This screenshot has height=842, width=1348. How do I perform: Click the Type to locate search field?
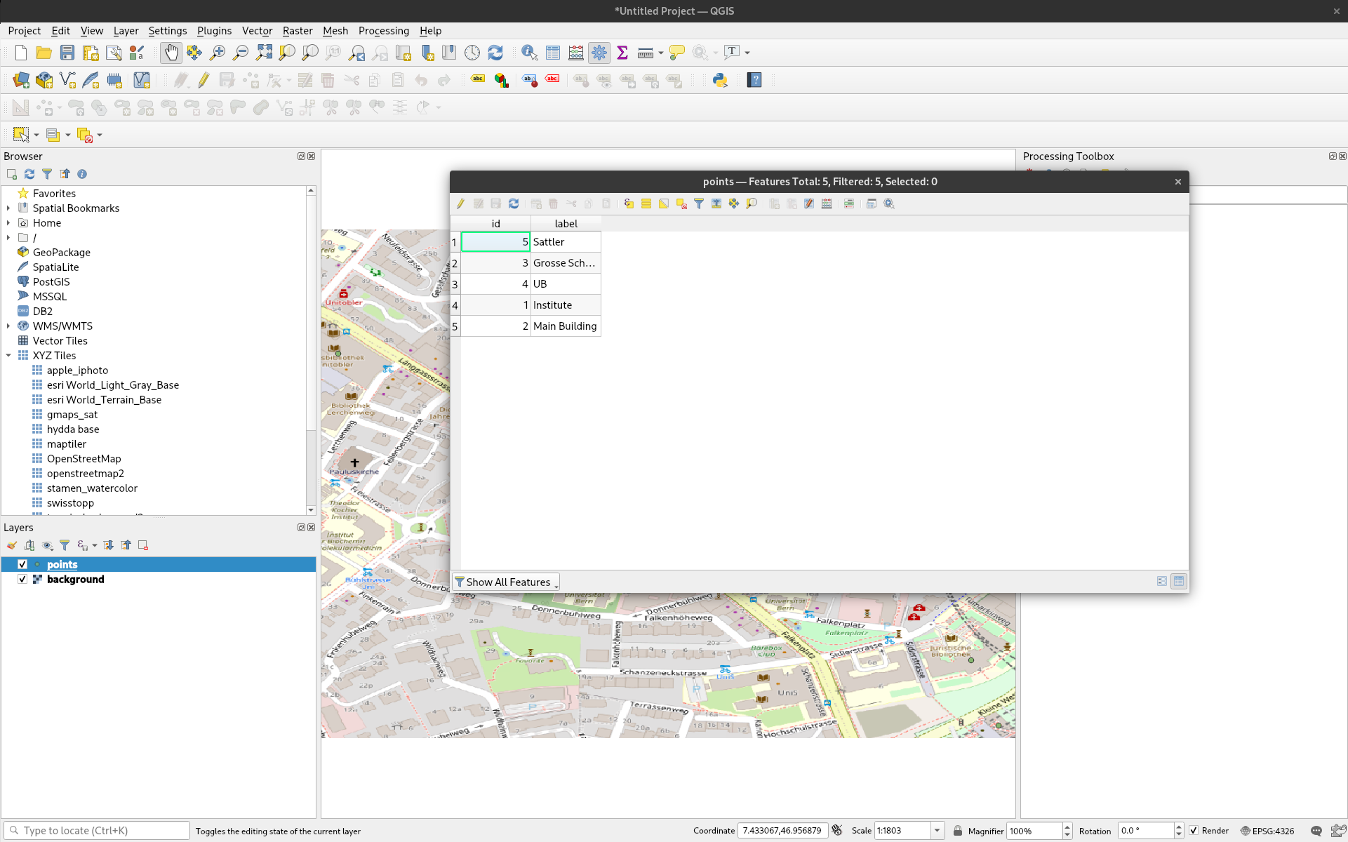click(x=98, y=830)
